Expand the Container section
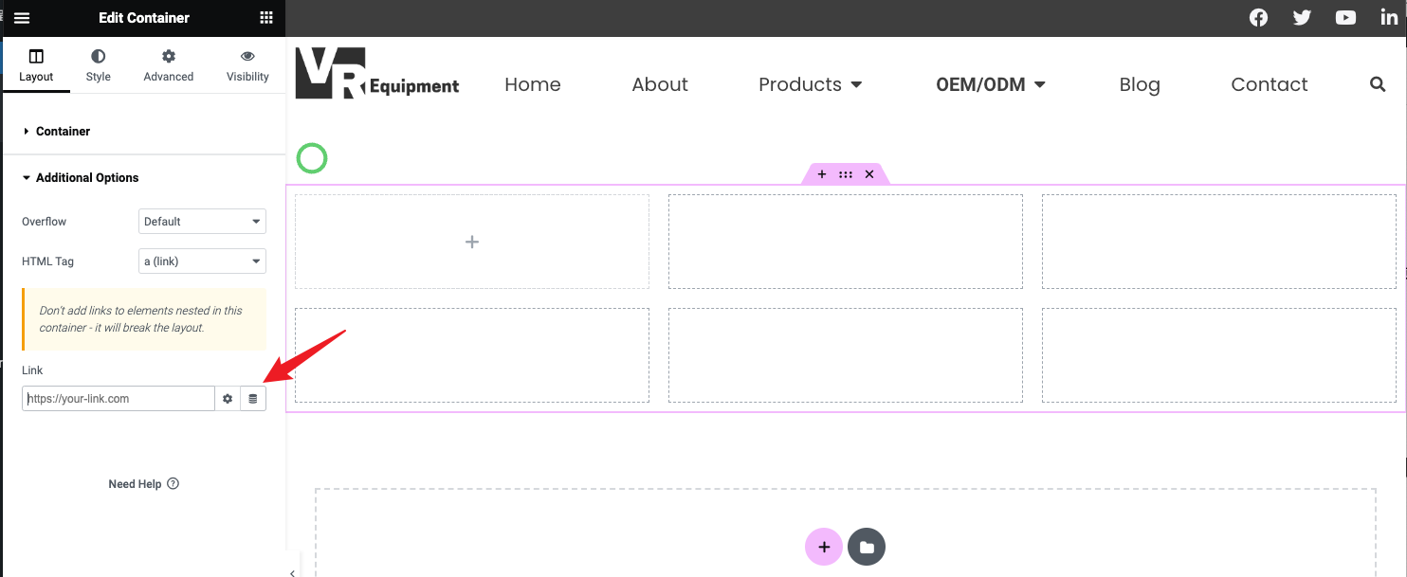Image resolution: width=1407 pixels, height=577 pixels. pos(63,131)
